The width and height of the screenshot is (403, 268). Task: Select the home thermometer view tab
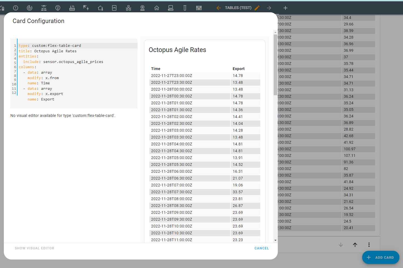100,8
